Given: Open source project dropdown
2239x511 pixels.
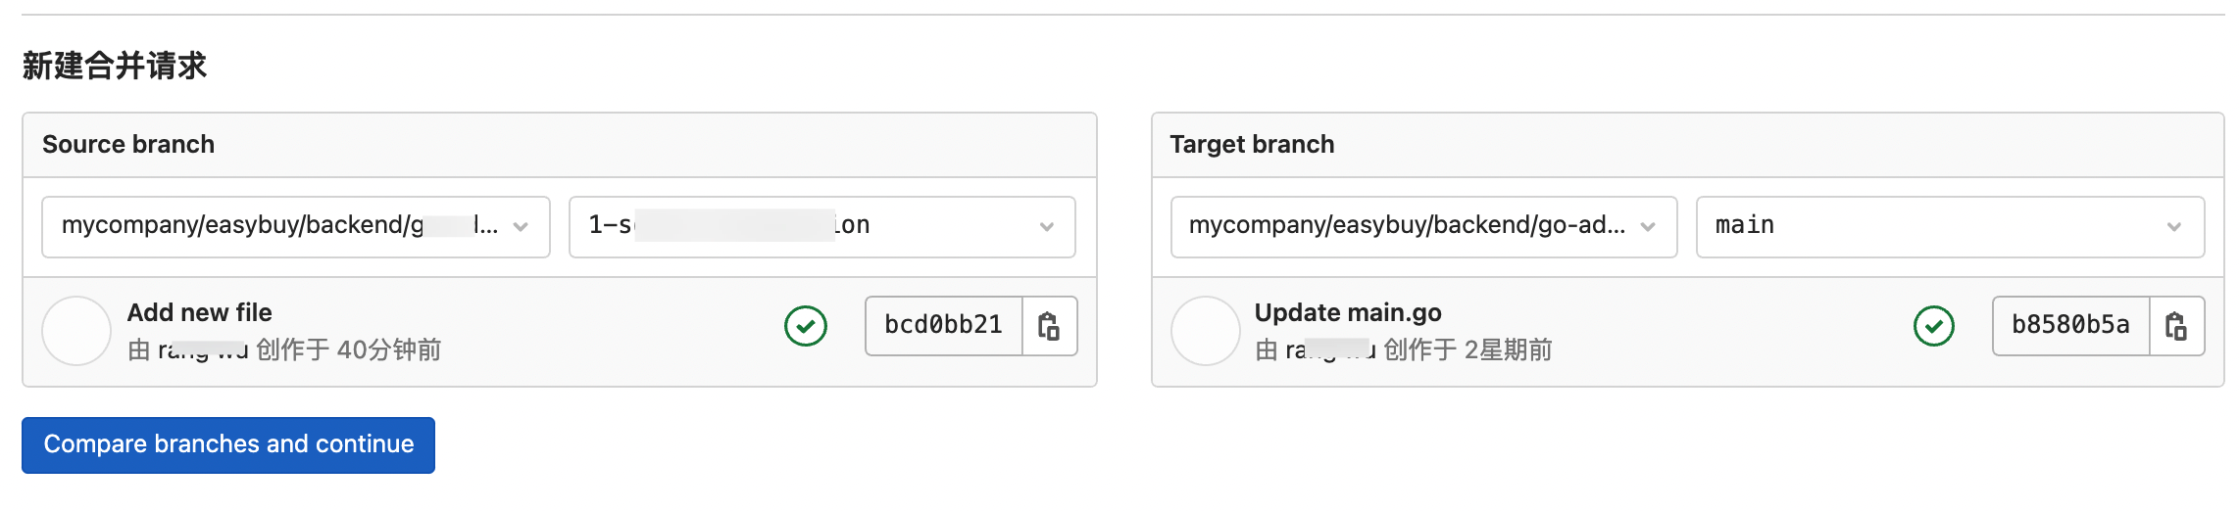Looking at the screenshot, I should [x=295, y=226].
